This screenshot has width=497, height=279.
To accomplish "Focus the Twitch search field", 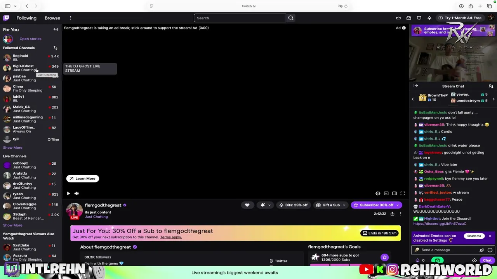I will (240, 18).
